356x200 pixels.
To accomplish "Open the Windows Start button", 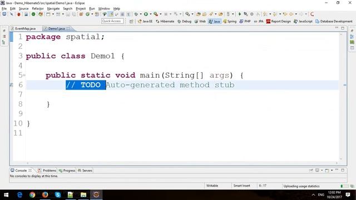I will [6, 195].
